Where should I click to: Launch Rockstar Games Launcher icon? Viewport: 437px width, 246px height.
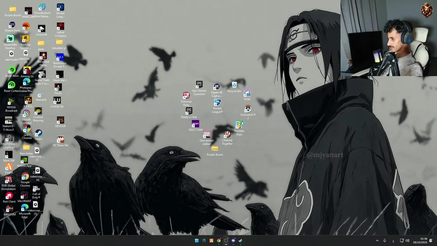(x=26, y=42)
